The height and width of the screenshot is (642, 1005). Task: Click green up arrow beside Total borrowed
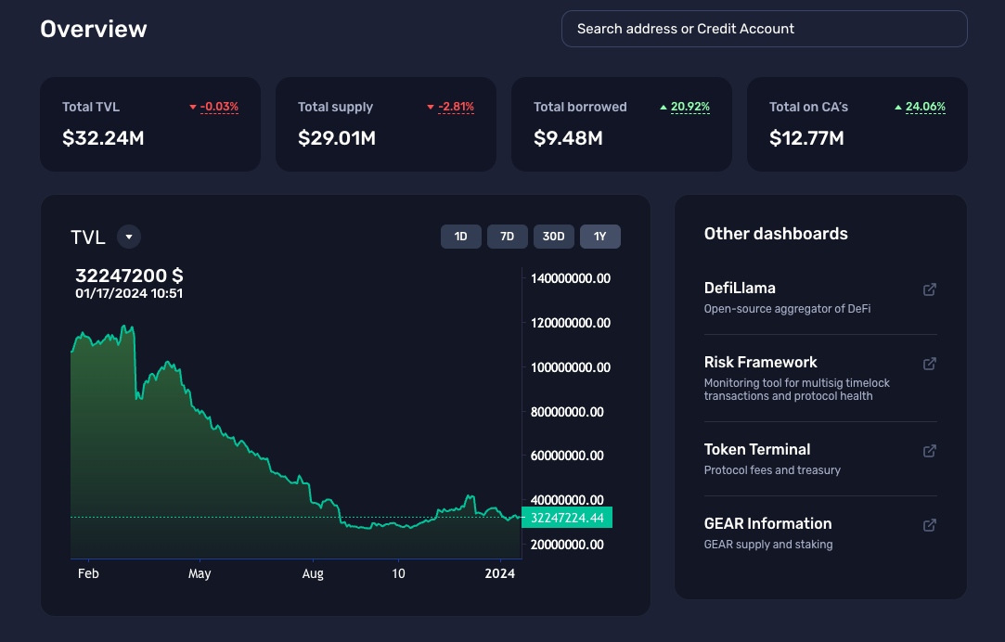(x=663, y=108)
